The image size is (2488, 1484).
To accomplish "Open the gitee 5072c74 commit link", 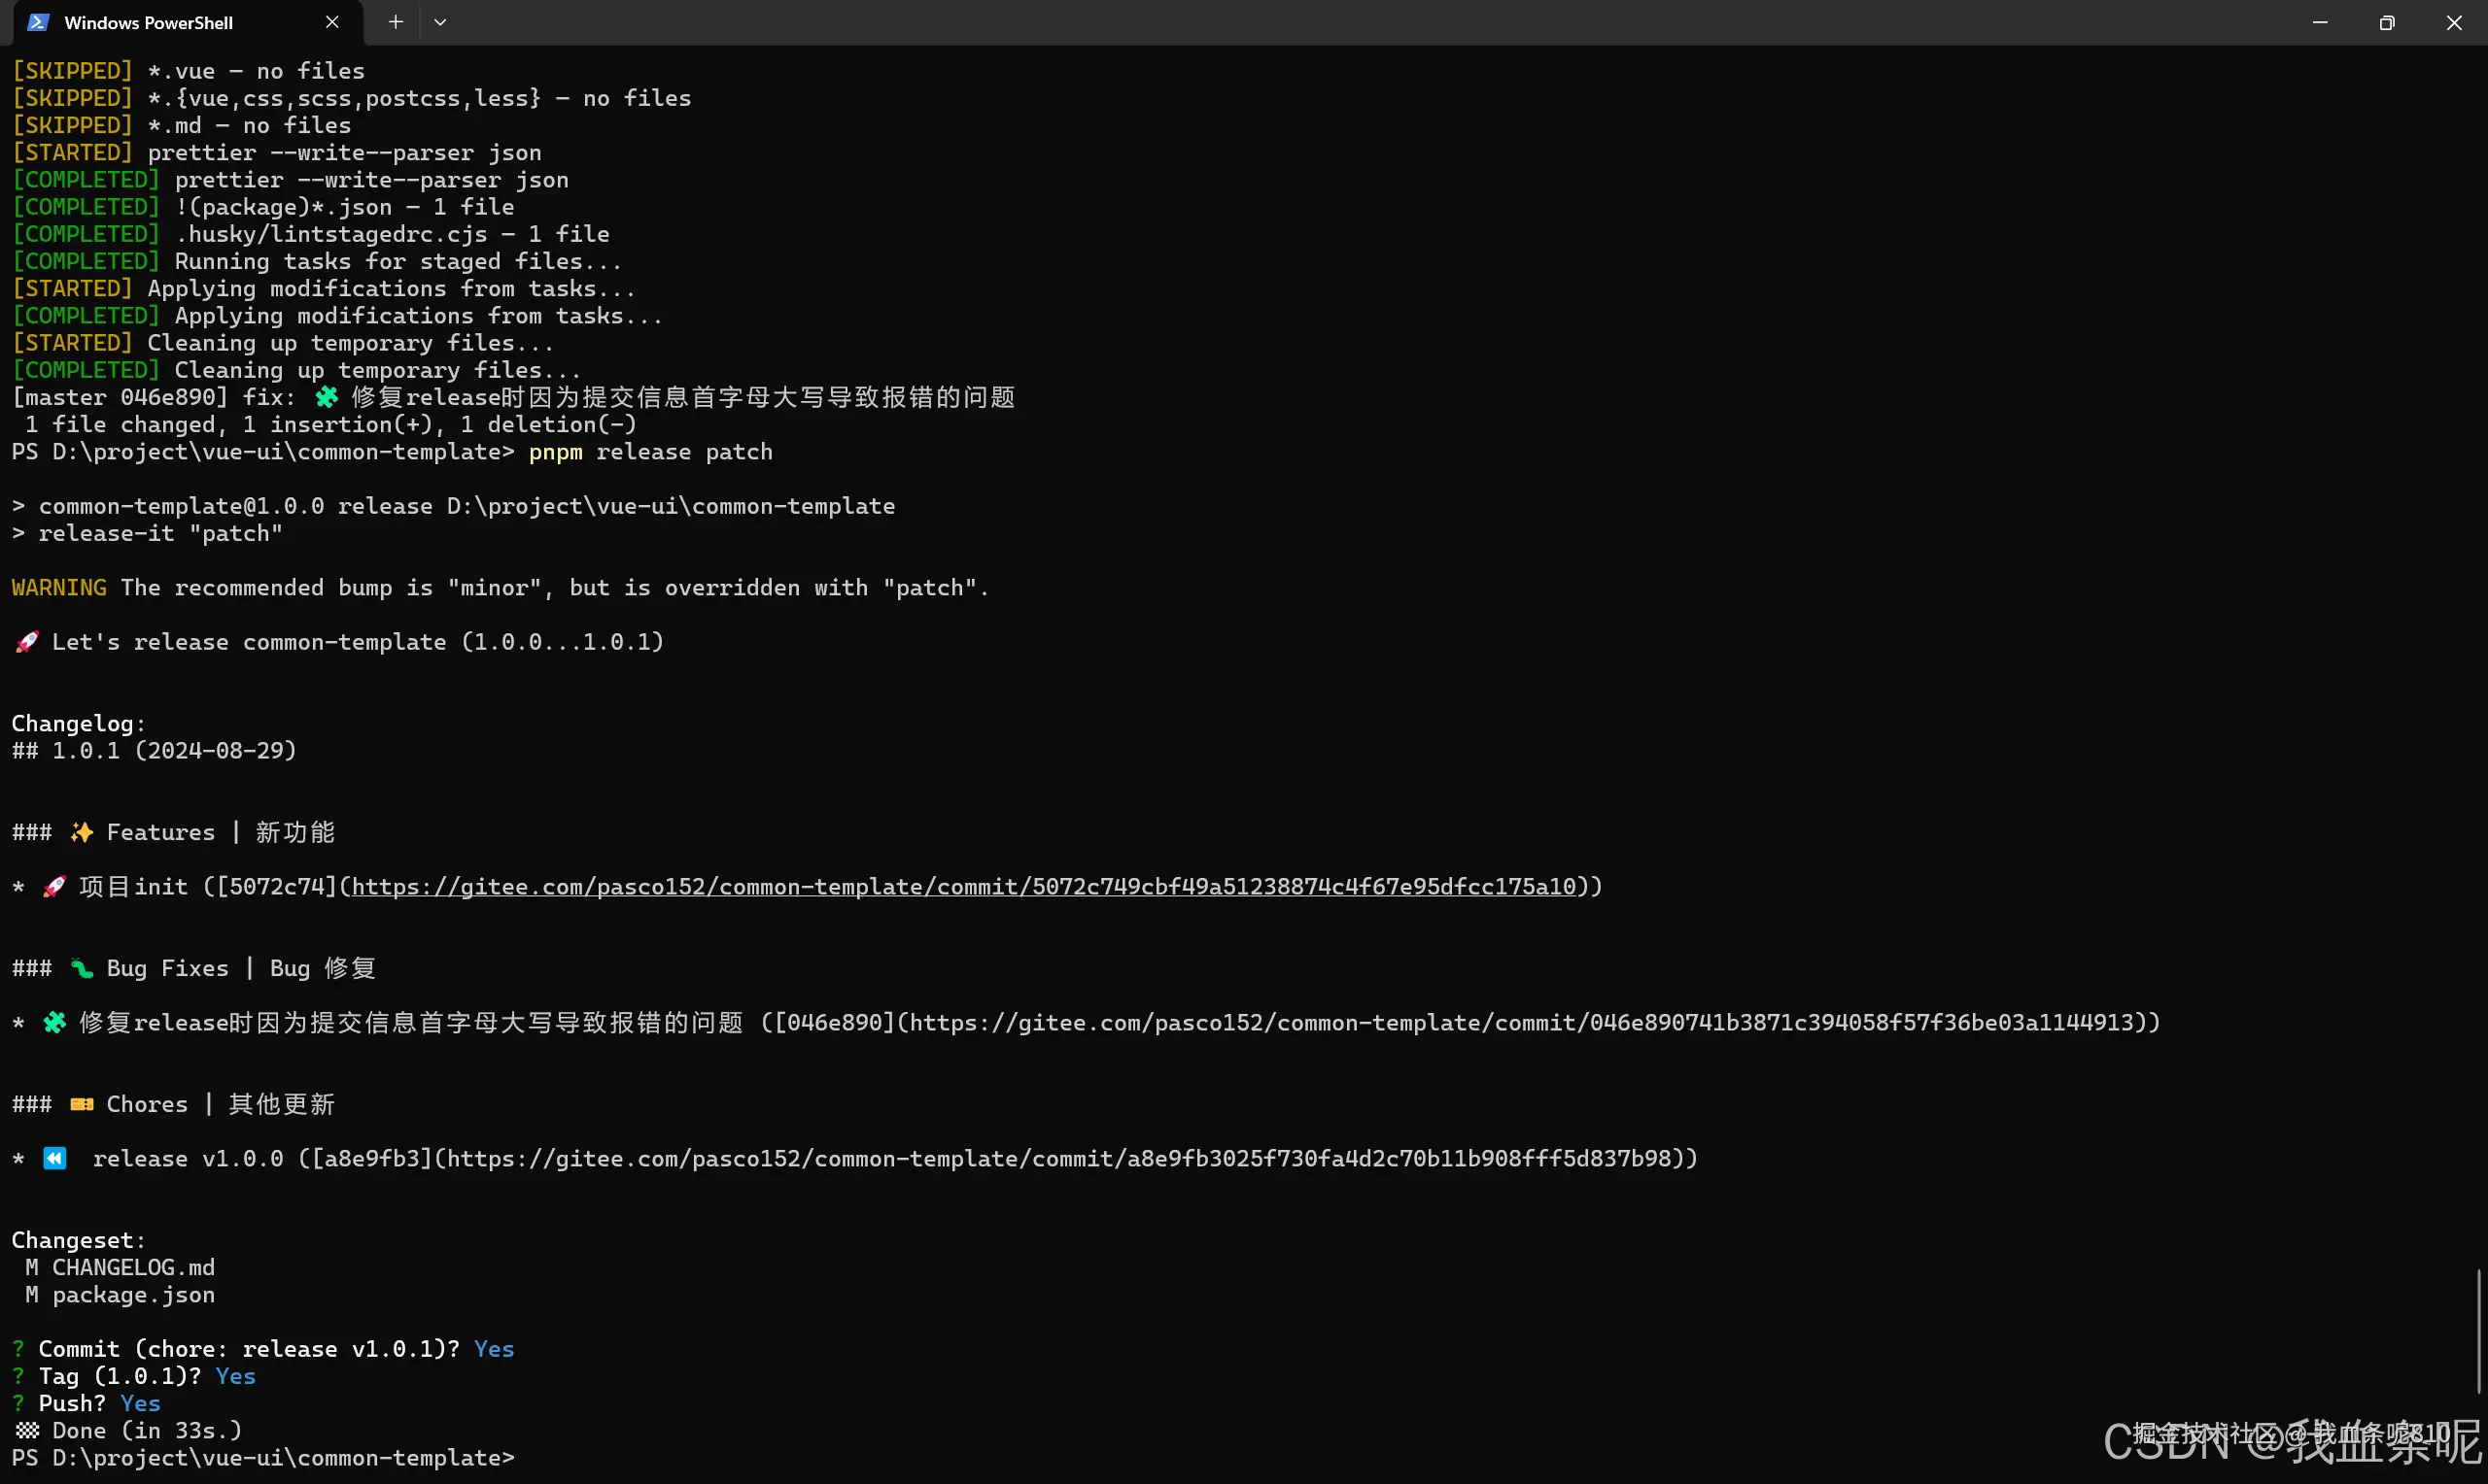I will 963,886.
